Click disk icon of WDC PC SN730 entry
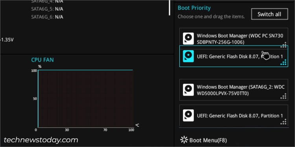The height and width of the screenshot is (147, 295). click(188, 39)
